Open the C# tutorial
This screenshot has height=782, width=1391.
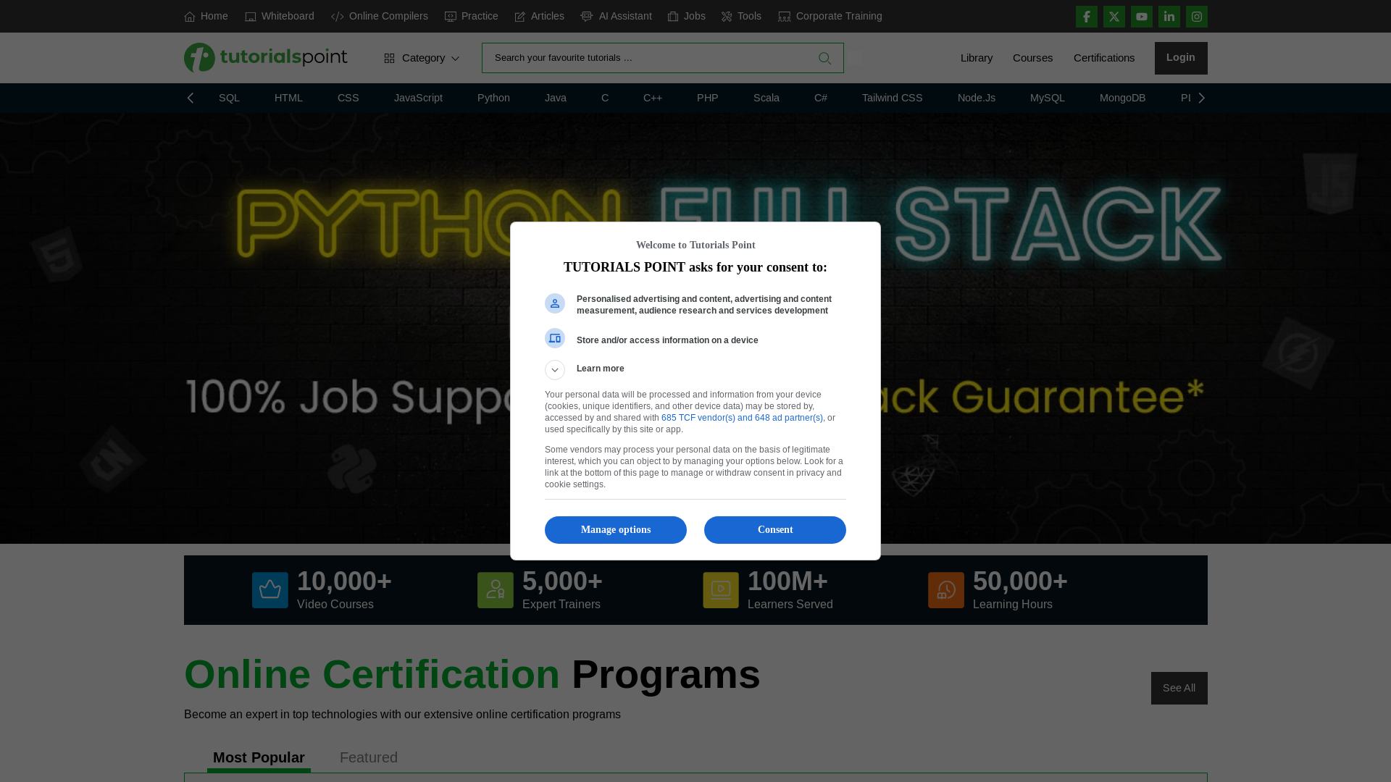[821, 98]
